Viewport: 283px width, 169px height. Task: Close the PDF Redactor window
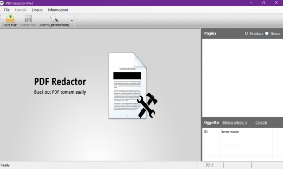tap(277, 3)
